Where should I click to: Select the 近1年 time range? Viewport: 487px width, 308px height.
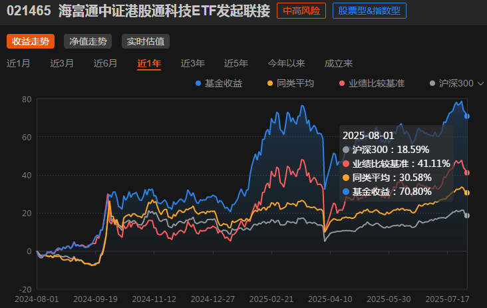point(149,63)
